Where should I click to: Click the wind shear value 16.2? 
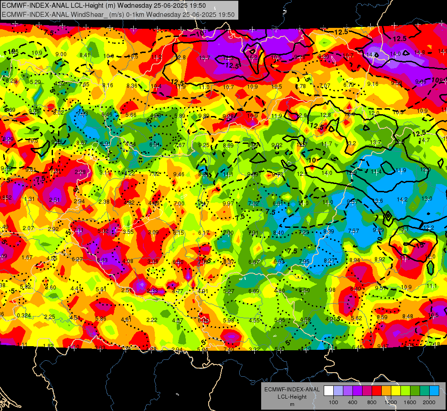tap(252, 58)
